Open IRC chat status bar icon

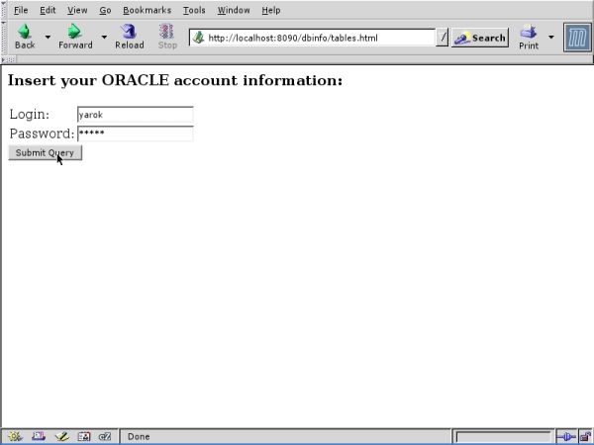point(105,436)
